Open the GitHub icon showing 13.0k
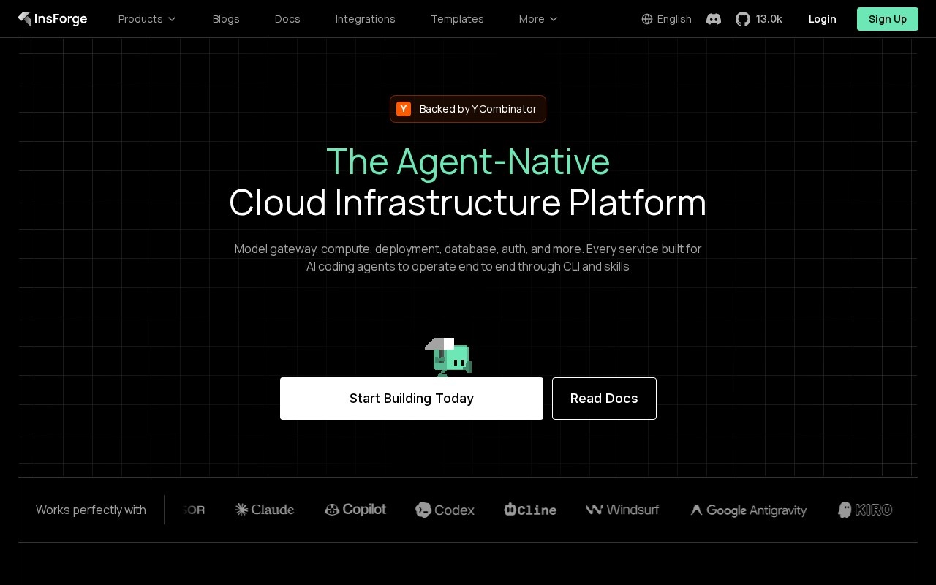This screenshot has height=585, width=936. 743,19
